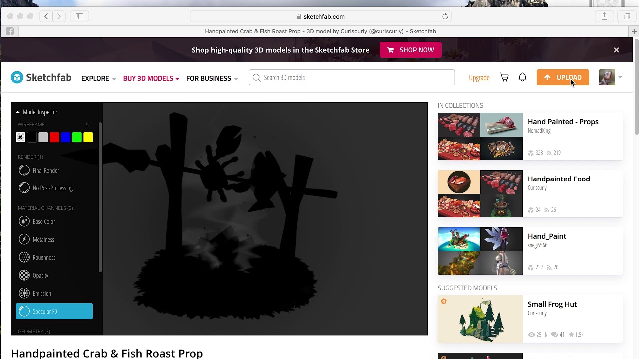
Task: Click author snegi5566
Action: pos(538,245)
